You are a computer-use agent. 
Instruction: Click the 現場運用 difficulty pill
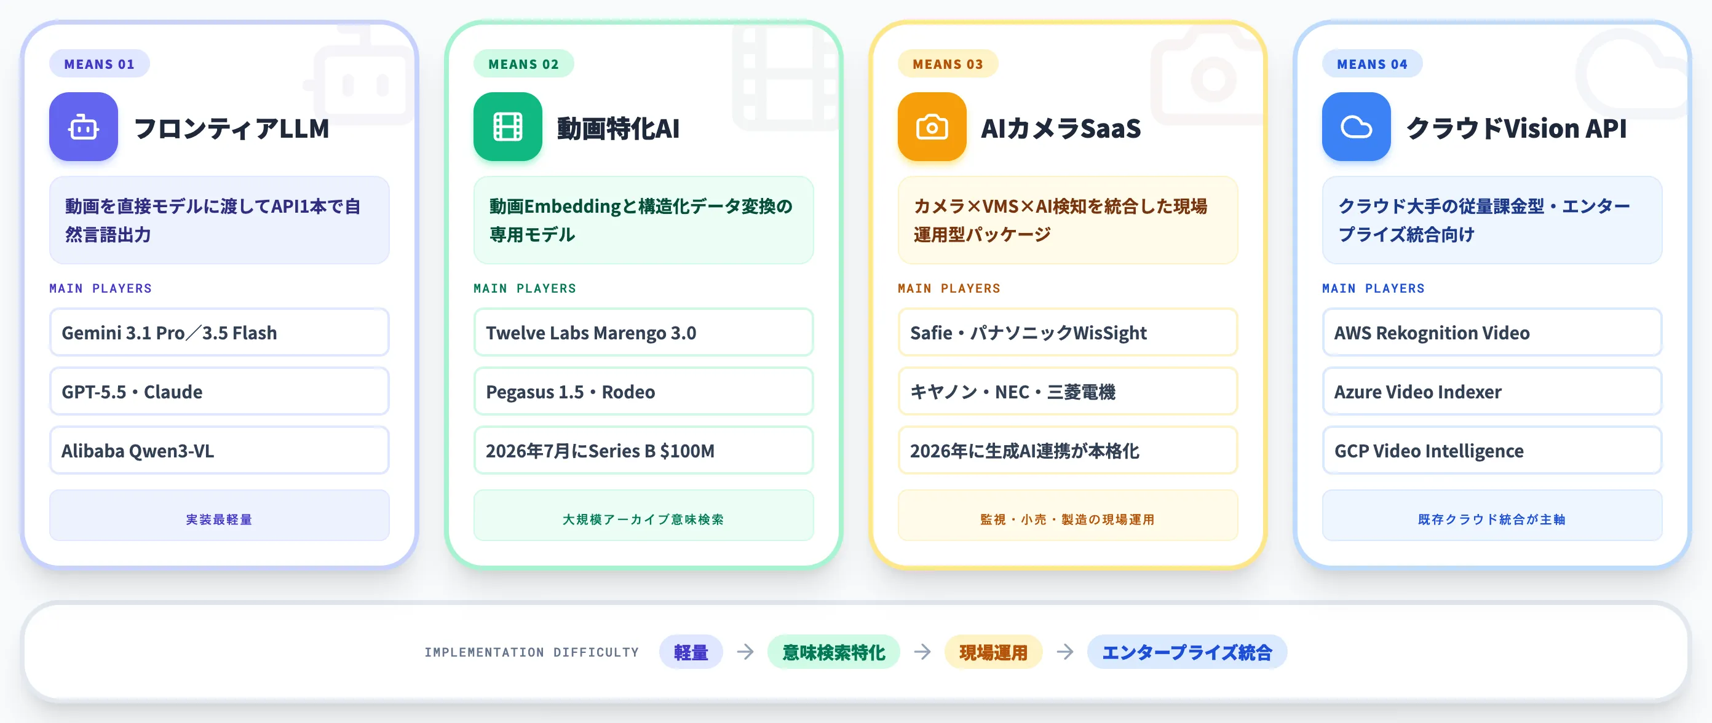993,652
